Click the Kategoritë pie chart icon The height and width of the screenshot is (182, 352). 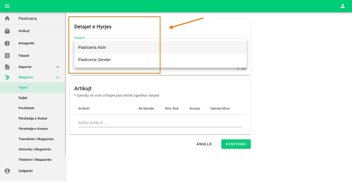tap(7, 43)
